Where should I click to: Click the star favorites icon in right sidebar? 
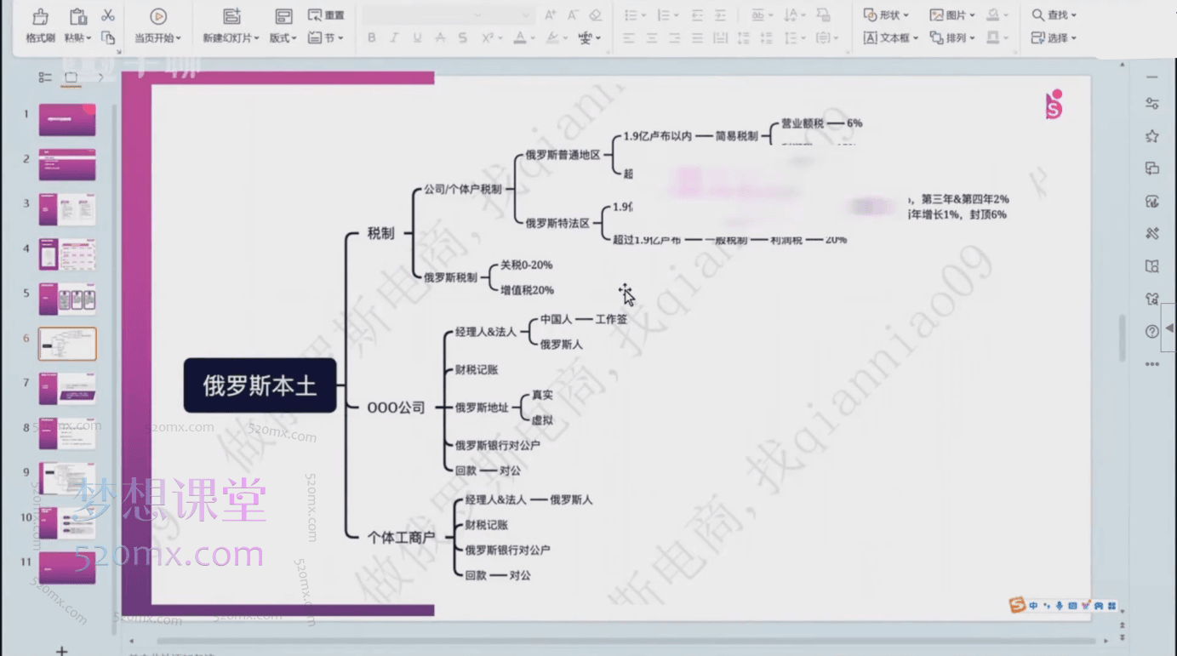(x=1151, y=135)
